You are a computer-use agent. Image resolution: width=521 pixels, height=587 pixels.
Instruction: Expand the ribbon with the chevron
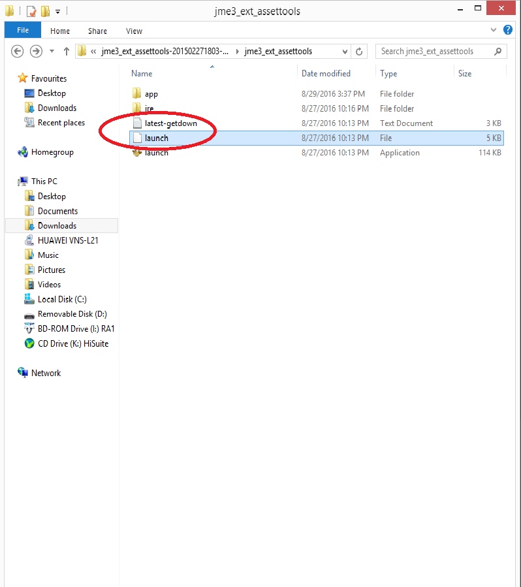494,29
